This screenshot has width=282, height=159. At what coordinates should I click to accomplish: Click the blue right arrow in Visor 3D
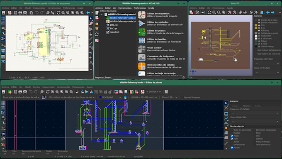coord(272,12)
